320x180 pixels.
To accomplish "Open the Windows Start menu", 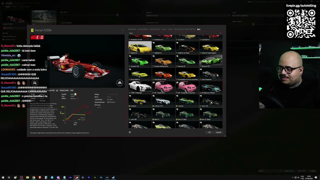I will pyautogui.click(x=3, y=177).
